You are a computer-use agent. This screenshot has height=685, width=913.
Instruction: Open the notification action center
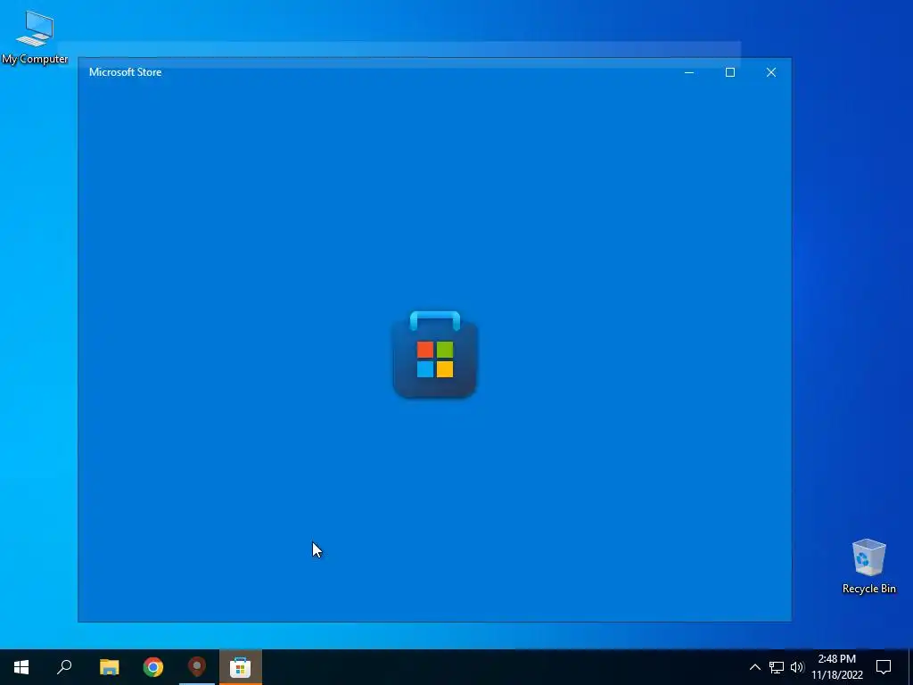tap(884, 667)
